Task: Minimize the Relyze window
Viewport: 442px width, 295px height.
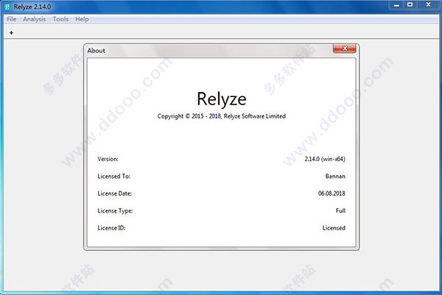Action: [396, 5]
